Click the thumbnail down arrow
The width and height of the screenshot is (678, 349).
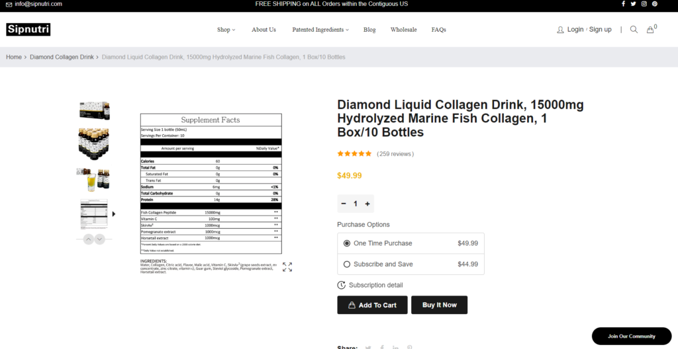coord(100,239)
